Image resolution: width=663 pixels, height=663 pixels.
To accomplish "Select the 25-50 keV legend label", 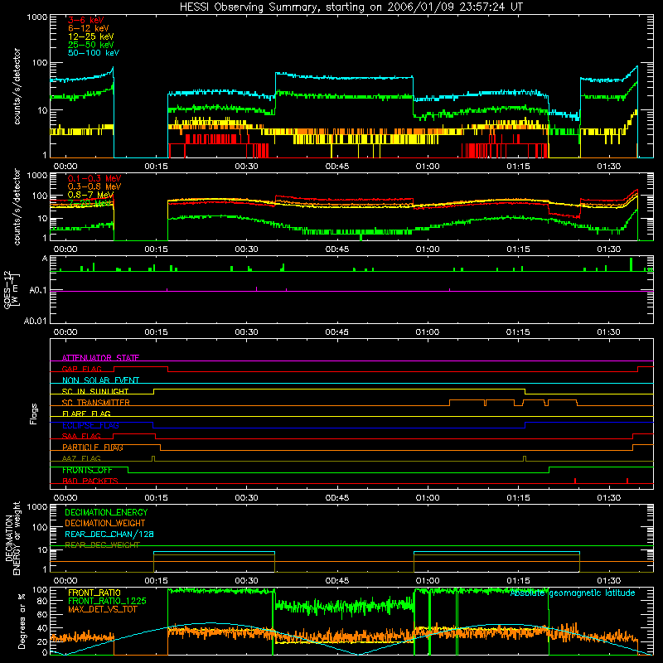I will pos(91,45).
